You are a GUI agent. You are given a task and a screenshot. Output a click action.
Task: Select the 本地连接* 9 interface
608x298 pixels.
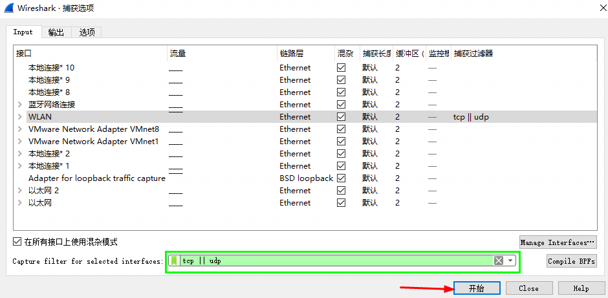click(49, 80)
